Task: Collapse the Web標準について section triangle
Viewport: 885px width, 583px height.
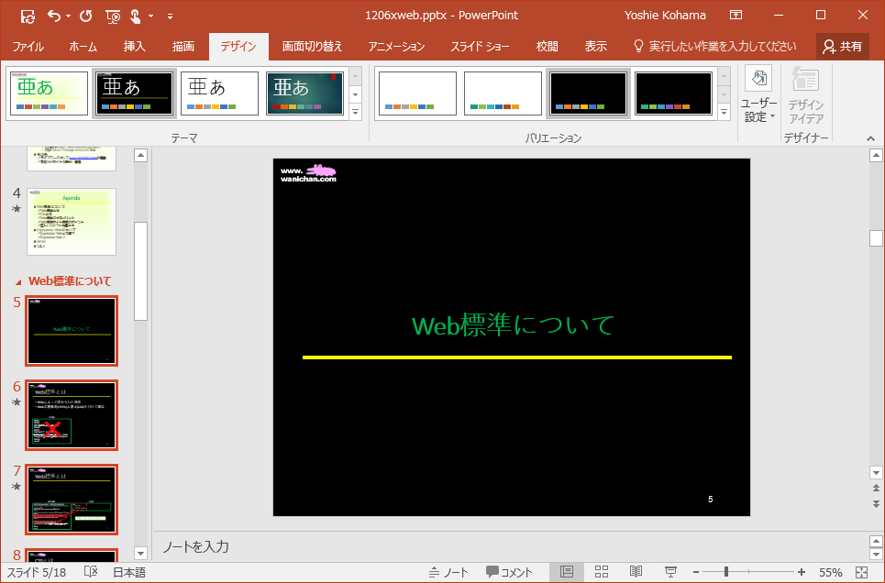Action: coord(18,281)
